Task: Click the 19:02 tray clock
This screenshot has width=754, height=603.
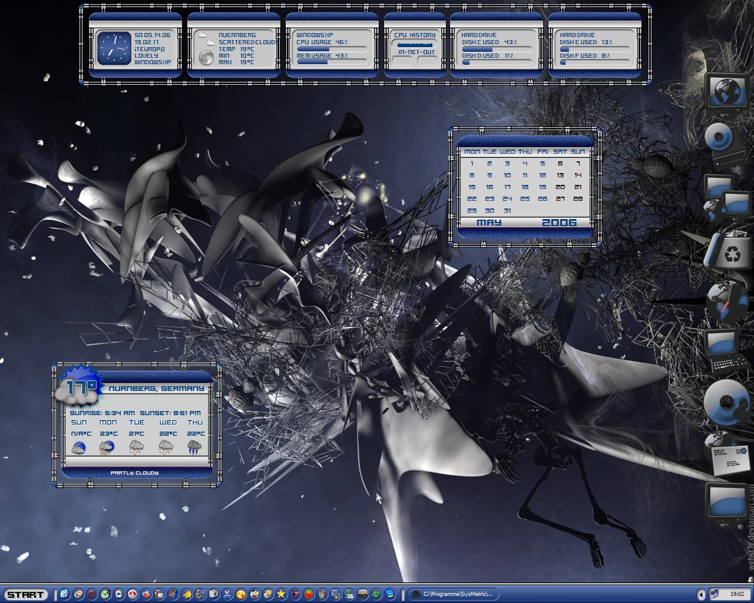Action: [737, 594]
